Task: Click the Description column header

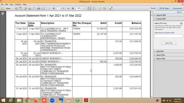Action: click(47, 23)
